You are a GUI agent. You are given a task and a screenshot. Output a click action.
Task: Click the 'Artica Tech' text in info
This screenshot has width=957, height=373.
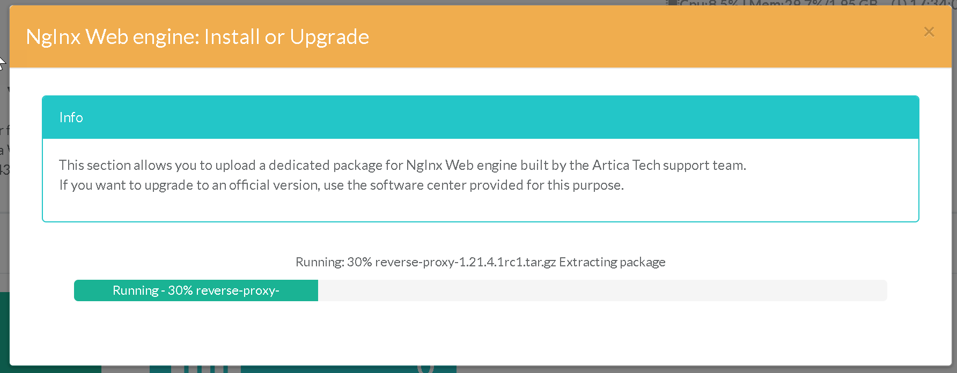coord(626,165)
